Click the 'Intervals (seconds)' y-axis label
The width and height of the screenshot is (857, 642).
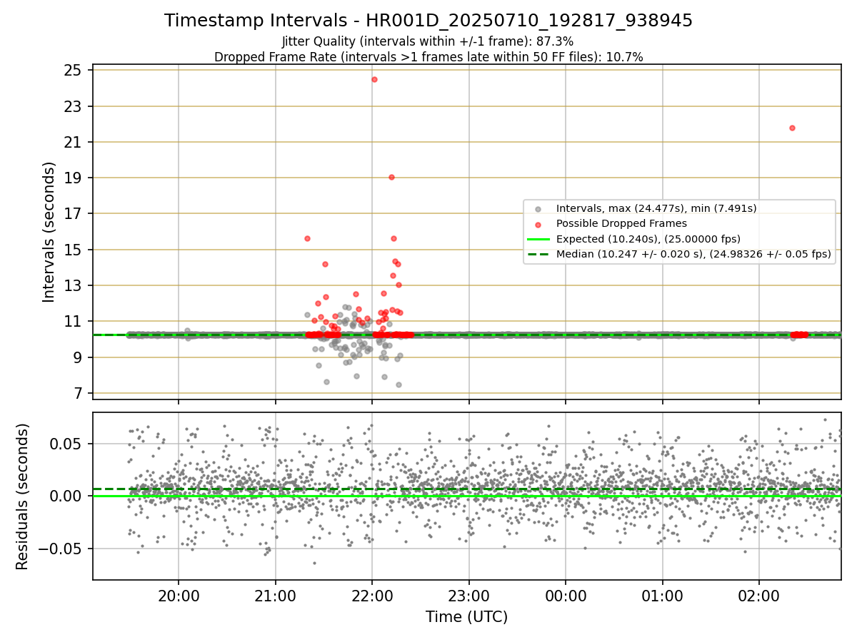[49, 232]
